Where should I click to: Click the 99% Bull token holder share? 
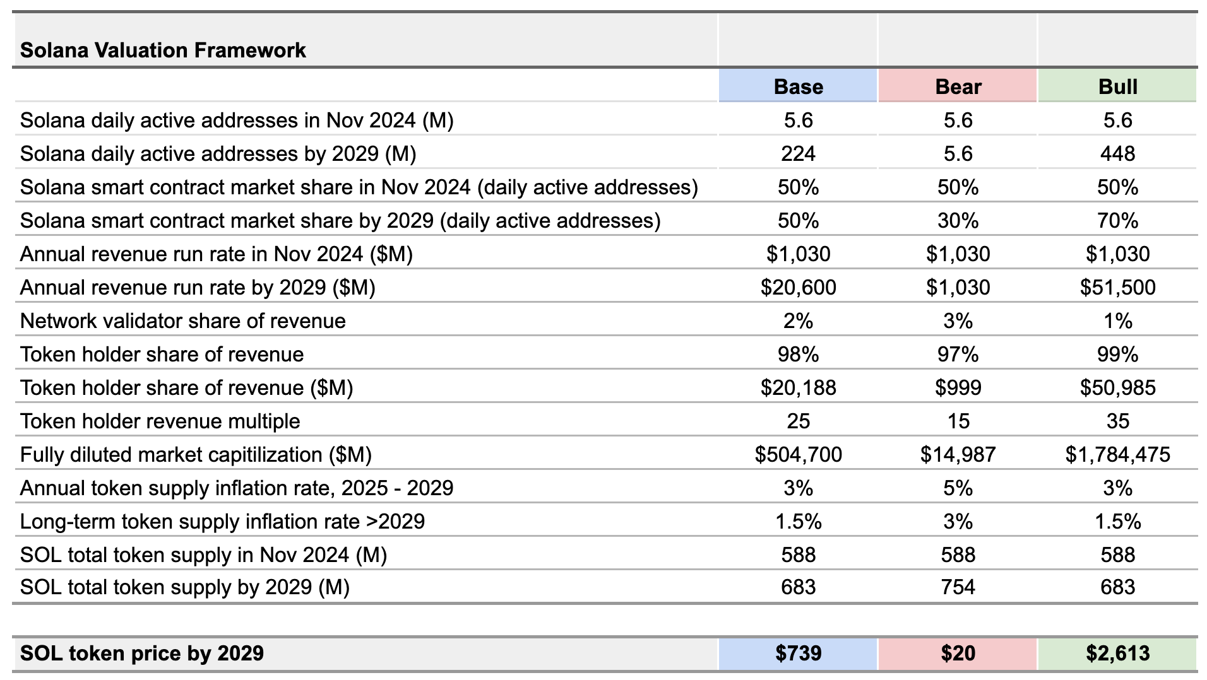pyautogui.click(x=1117, y=354)
